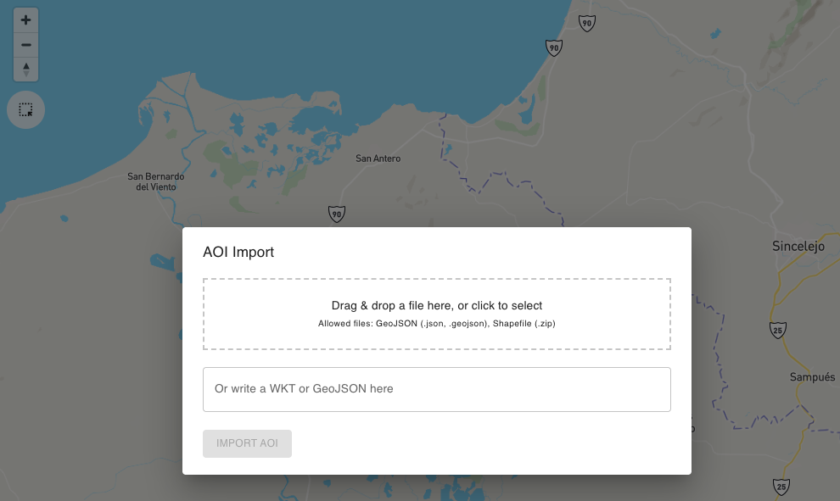840x501 pixels.
Task: Click Route 25 shield below Sampués
Action: [x=781, y=487]
